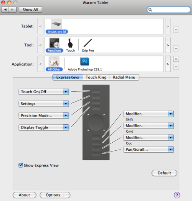Choose the Touch tool icon

coord(70,43)
